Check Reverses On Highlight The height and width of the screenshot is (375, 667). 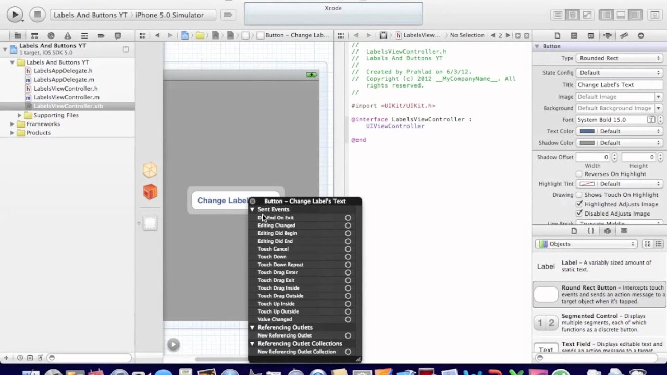pos(579,174)
